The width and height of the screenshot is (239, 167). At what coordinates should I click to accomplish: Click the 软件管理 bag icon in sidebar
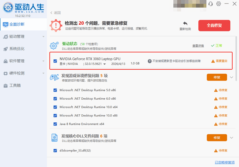point(6,61)
